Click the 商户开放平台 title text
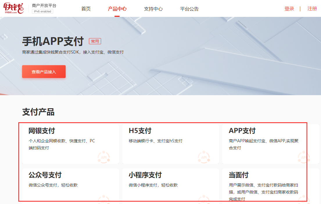Image resolution: width=321 pixels, height=204 pixels. click(44, 6)
